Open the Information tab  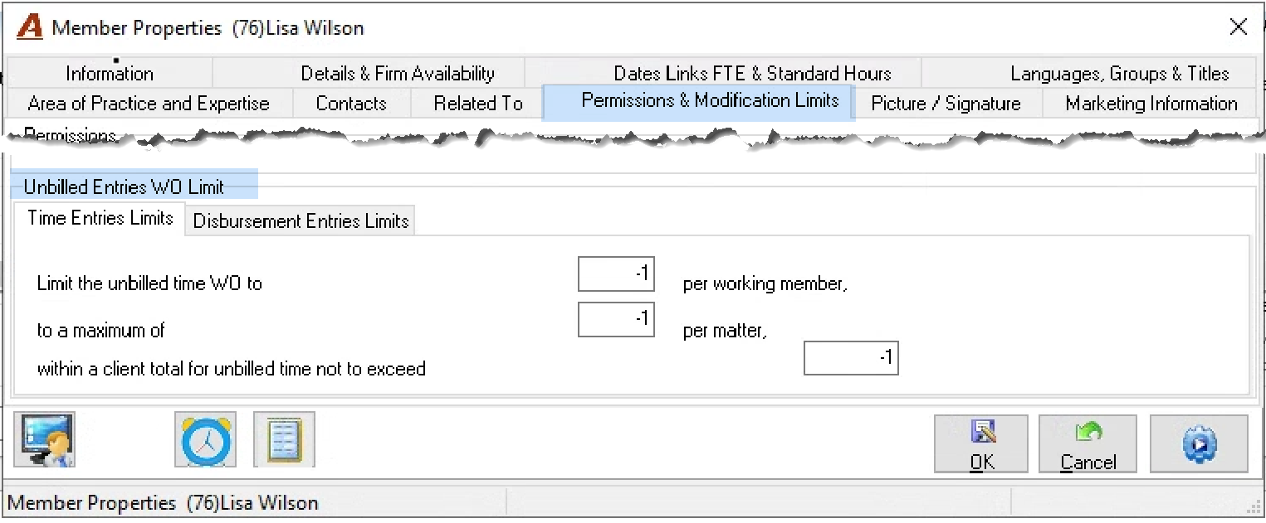pos(110,73)
